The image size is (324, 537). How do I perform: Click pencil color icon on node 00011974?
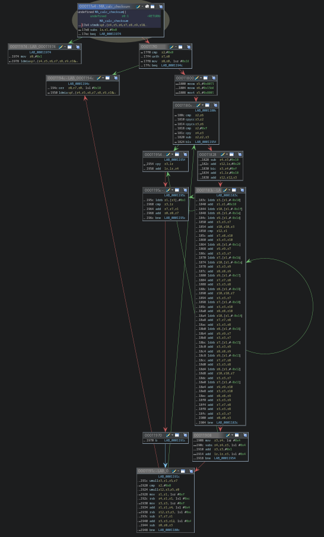(x=61, y=47)
